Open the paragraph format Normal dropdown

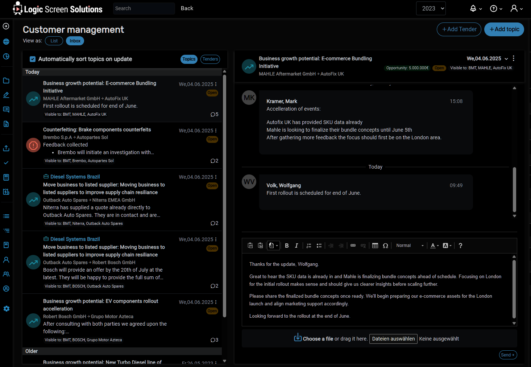[x=410, y=246]
